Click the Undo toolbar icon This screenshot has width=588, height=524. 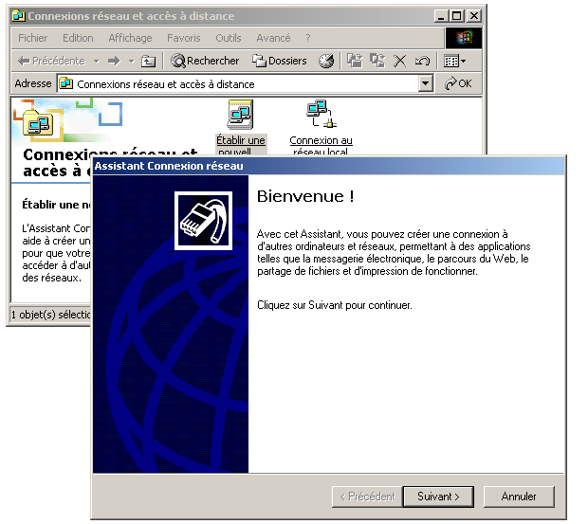point(422,61)
